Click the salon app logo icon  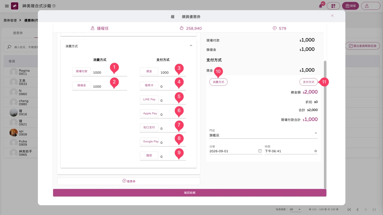pyautogui.click(x=15, y=6)
